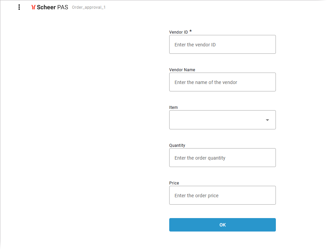Select the Order_approval_1 title text

coord(89,7)
